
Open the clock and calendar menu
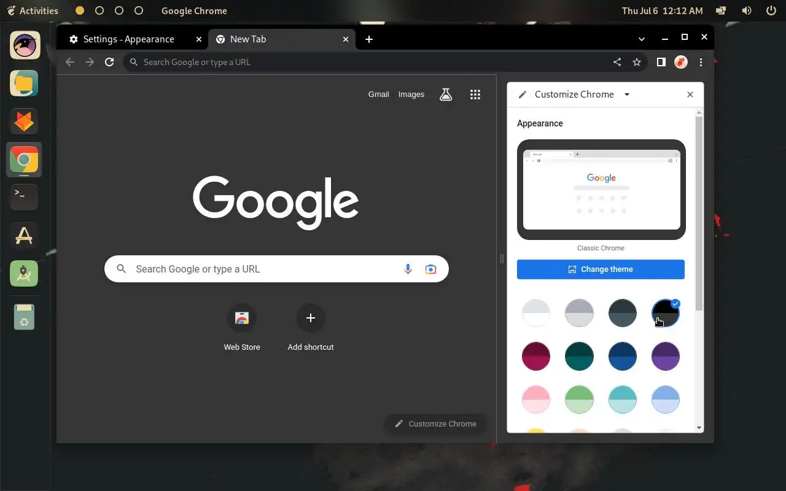click(662, 10)
